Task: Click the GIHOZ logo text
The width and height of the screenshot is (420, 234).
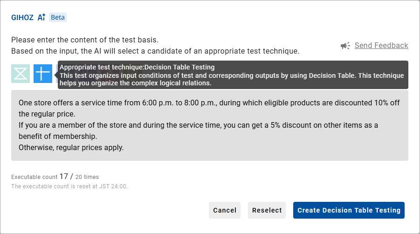Action: [x=22, y=17]
